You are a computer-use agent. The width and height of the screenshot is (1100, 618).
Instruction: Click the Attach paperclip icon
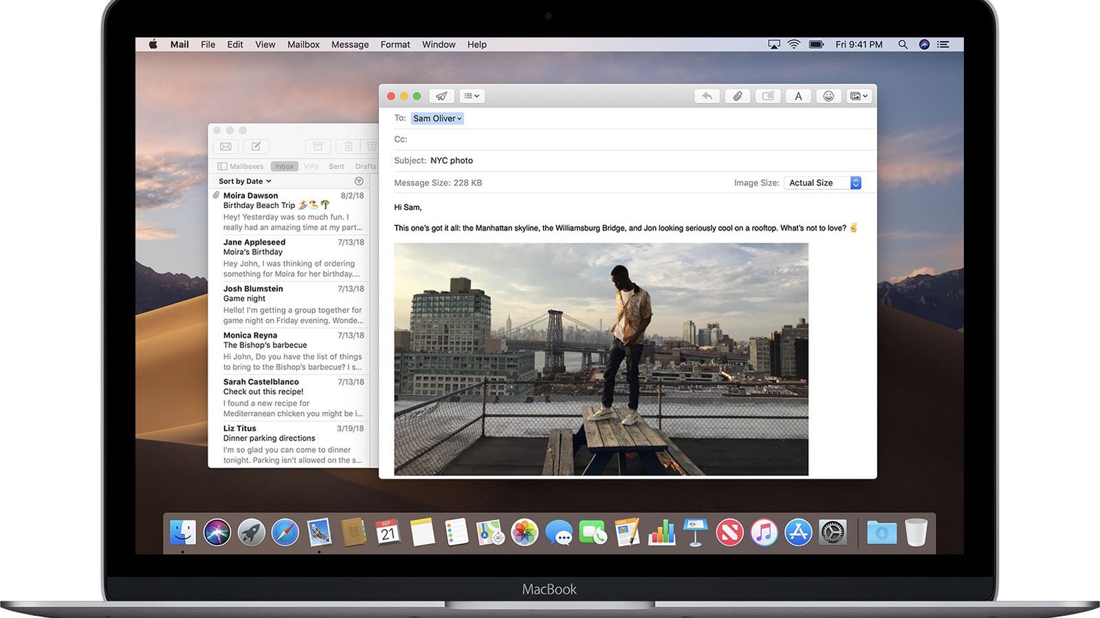(x=738, y=96)
